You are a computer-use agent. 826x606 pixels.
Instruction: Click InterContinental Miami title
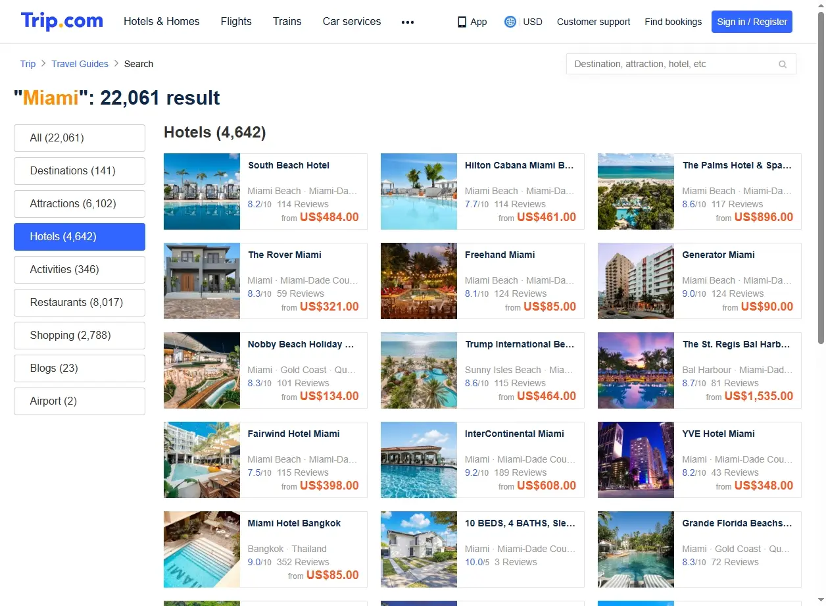(514, 434)
